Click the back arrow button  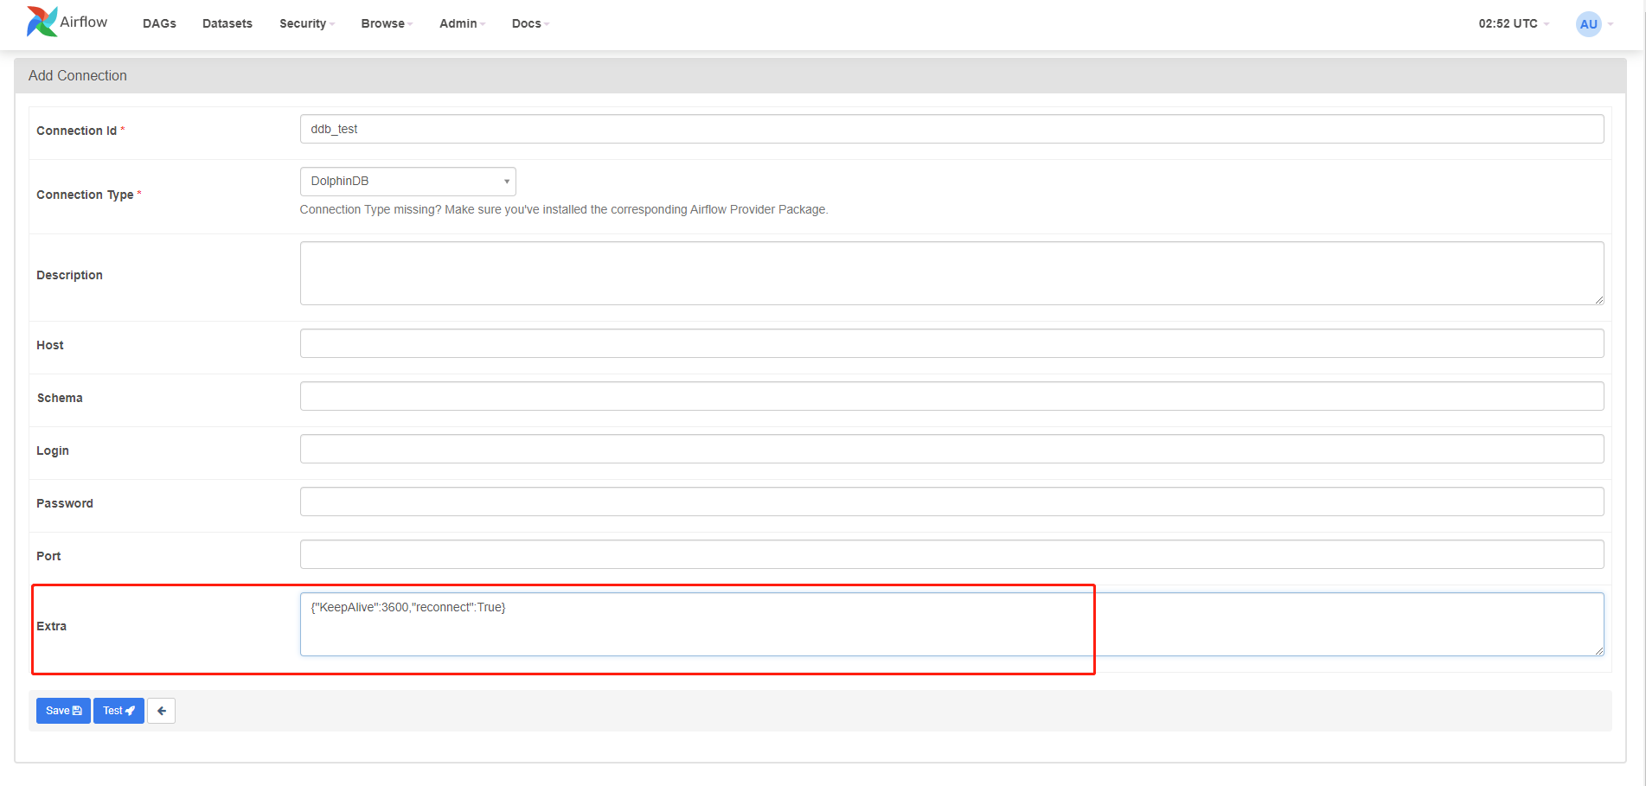(161, 711)
